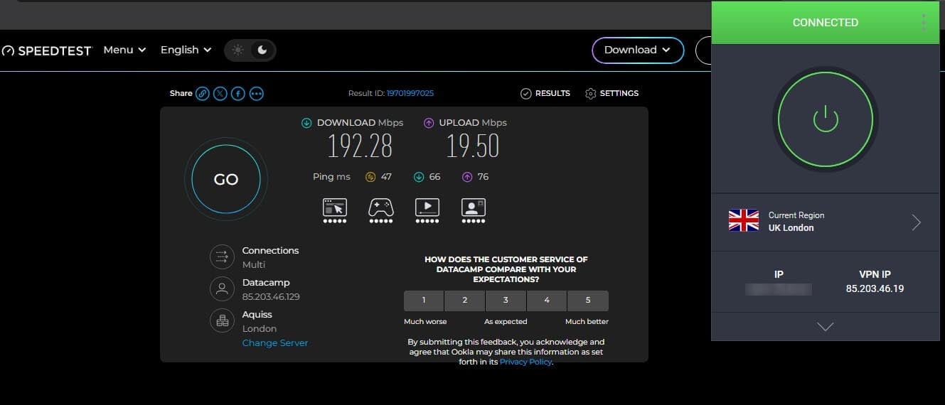Image resolution: width=945 pixels, height=405 pixels.
Task: Click the Datacamp provider icon
Action: (x=222, y=288)
